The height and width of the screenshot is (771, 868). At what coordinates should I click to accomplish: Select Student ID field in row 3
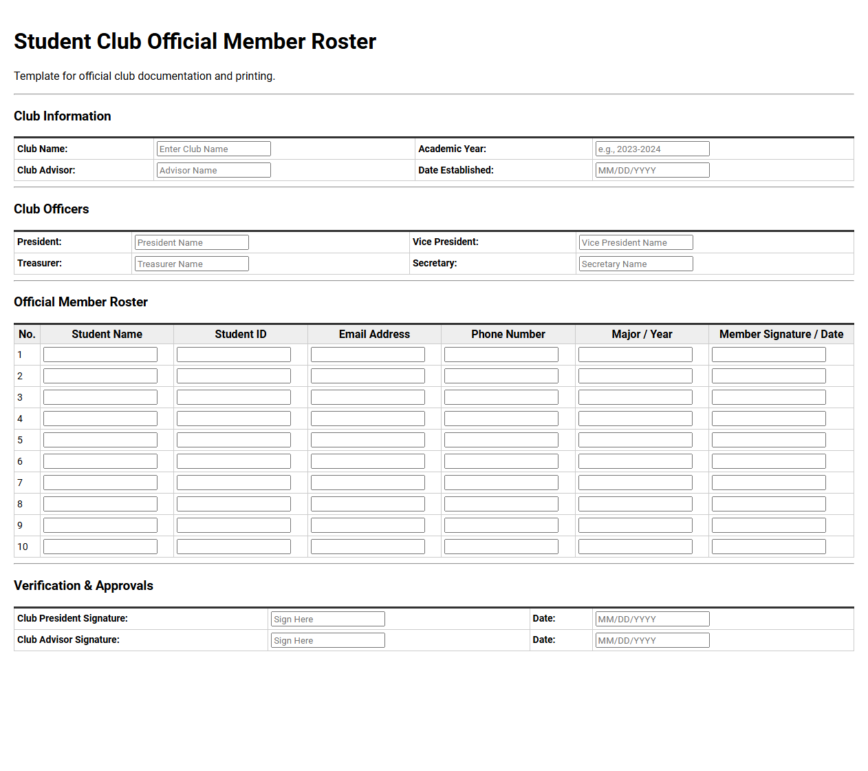pyautogui.click(x=234, y=397)
